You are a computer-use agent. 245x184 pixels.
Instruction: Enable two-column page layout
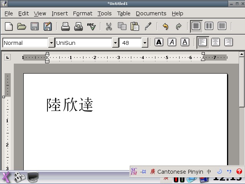[209, 26]
